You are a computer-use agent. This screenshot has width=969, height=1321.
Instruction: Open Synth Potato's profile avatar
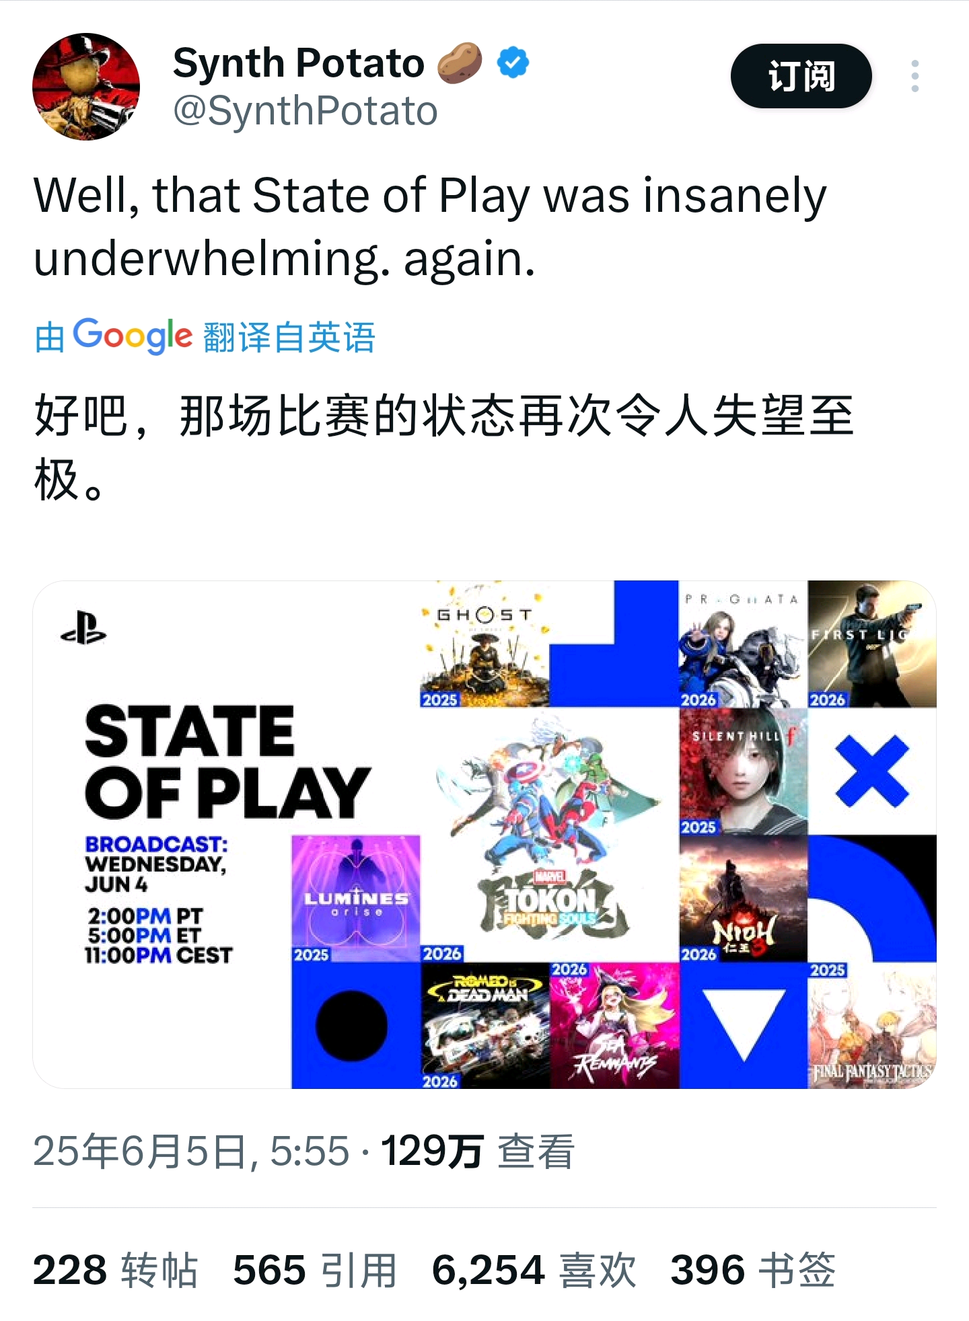click(86, 87)
